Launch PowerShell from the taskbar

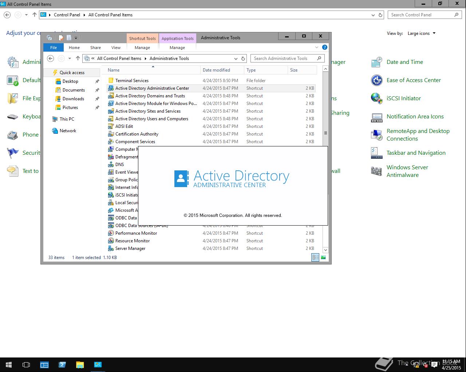coord(62,365)
